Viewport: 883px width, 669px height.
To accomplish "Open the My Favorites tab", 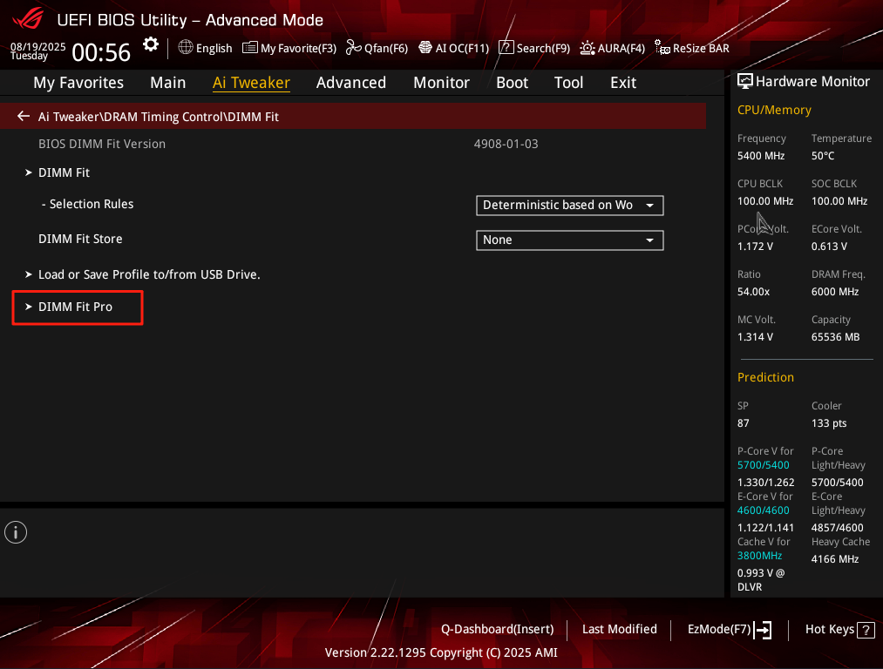I will click(x=78, y=83).
